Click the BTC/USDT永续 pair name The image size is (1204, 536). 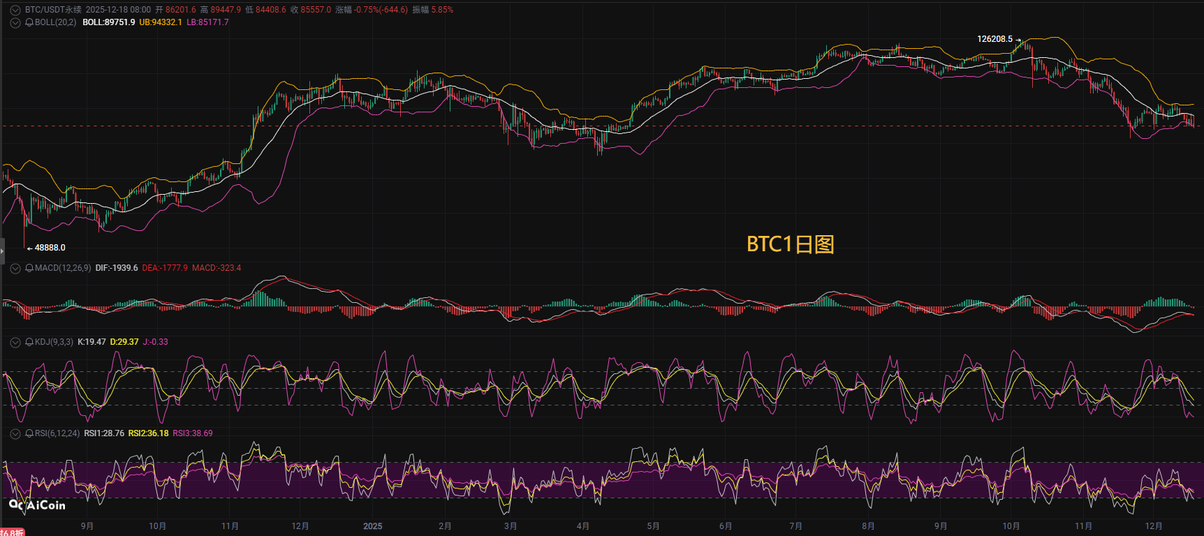point(53,10)
